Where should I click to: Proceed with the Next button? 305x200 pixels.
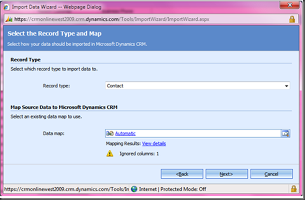[x=226, y=174]
